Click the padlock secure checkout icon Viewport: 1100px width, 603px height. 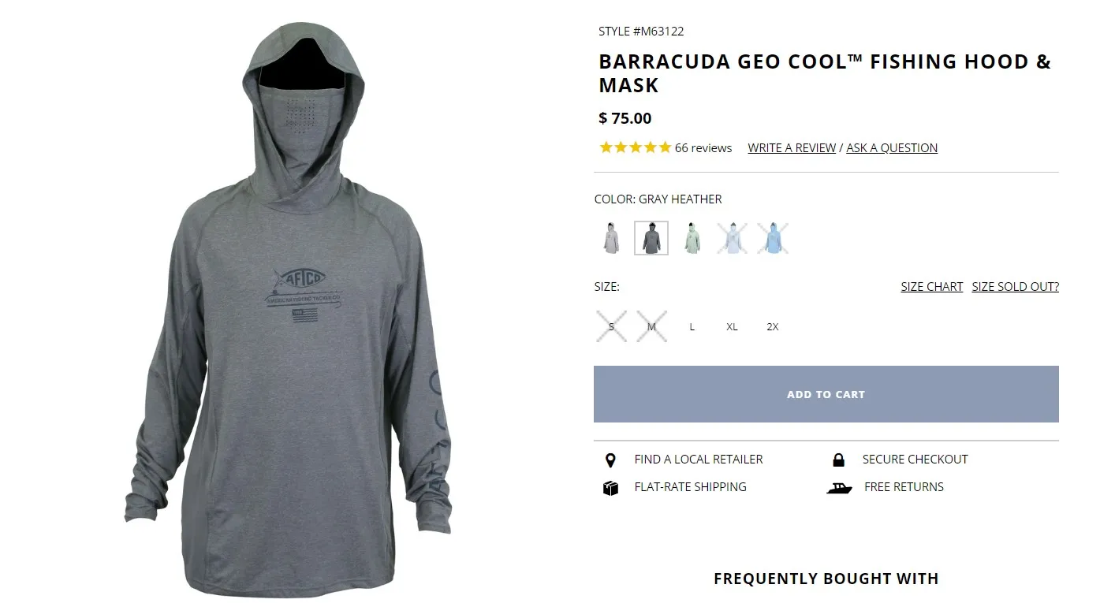coord(838,460)
